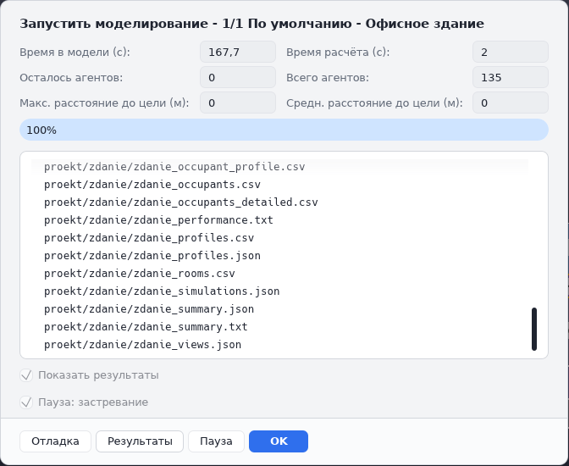Click the 100% progress bar

coord(284,130)
